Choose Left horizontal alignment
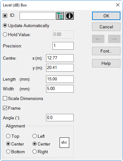 point(39,136)
